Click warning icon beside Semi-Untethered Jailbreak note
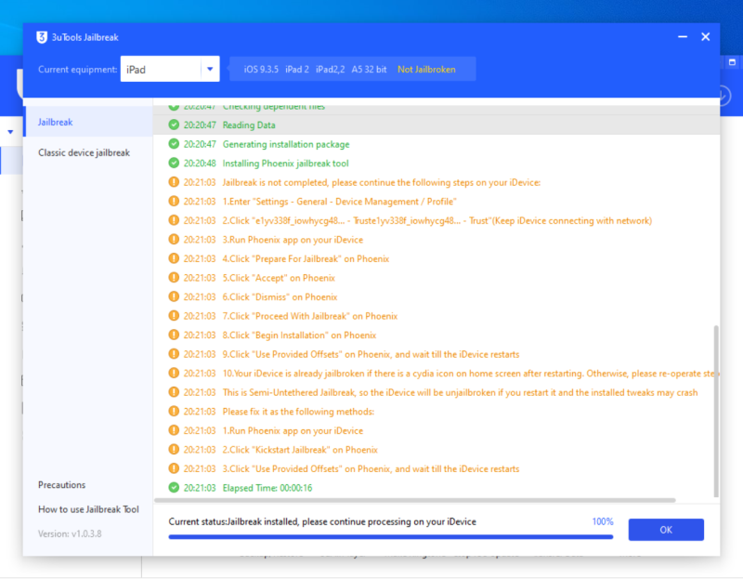 click(x=174, y=392)
